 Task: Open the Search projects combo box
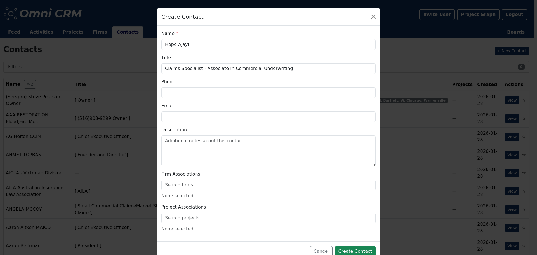(268, 218)
